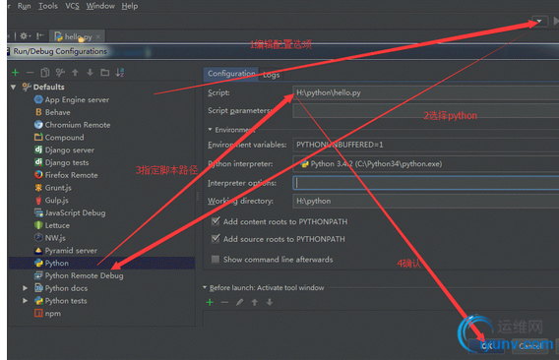
Task: Copy configuration using the duplicate icon
Action: (x=45, y=73)
